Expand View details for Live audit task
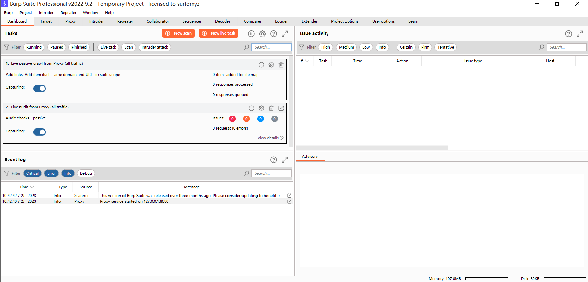This screenshot has width=588, height=282. 271,138
